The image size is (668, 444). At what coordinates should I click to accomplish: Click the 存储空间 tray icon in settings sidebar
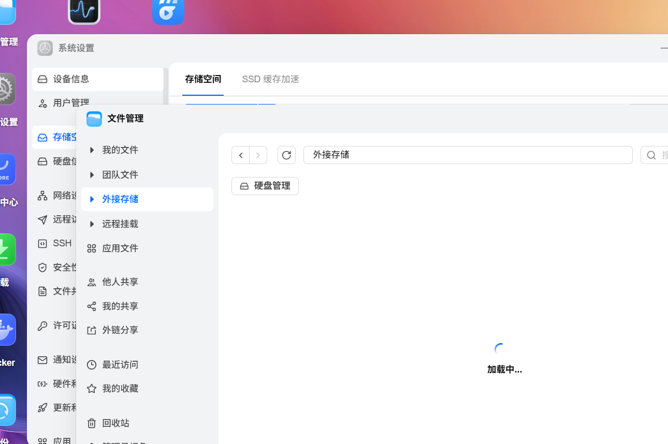pyautogui.click(x=42, y=138)
